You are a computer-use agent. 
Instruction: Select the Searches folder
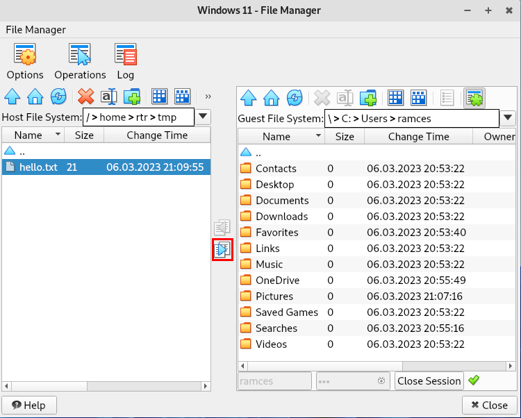(x=377, y=328)
